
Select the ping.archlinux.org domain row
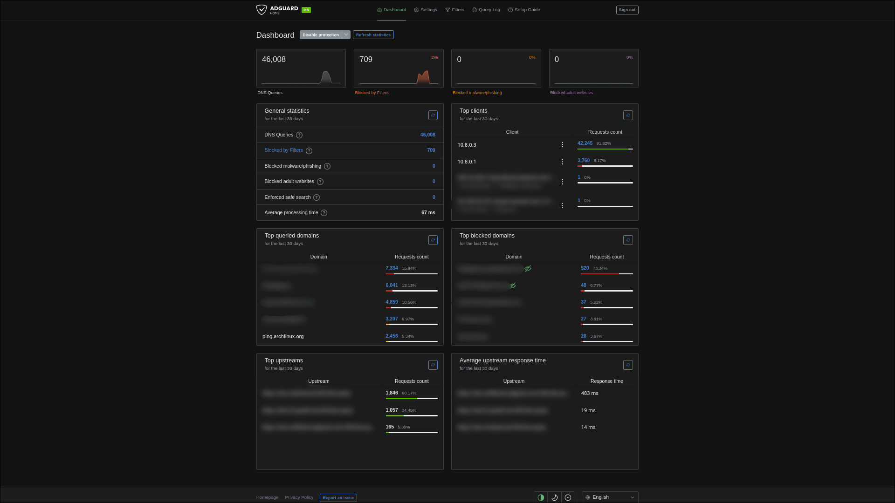[x=283, y=337]
